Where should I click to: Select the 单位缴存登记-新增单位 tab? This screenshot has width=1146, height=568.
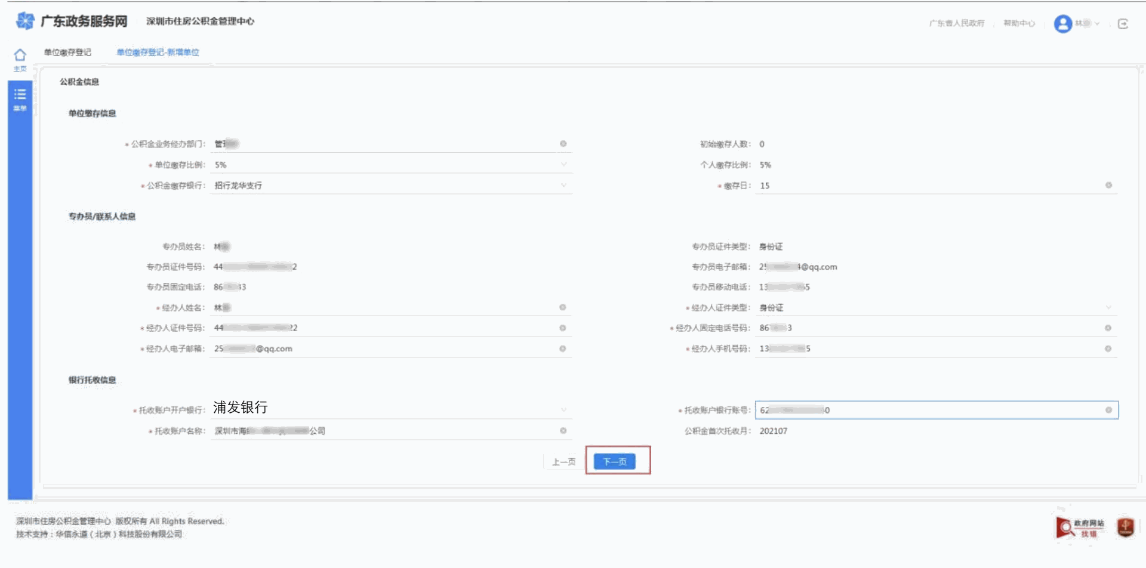[158, 53]
